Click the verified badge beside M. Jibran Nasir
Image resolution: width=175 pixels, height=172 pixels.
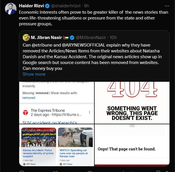(x=73, y=37)
